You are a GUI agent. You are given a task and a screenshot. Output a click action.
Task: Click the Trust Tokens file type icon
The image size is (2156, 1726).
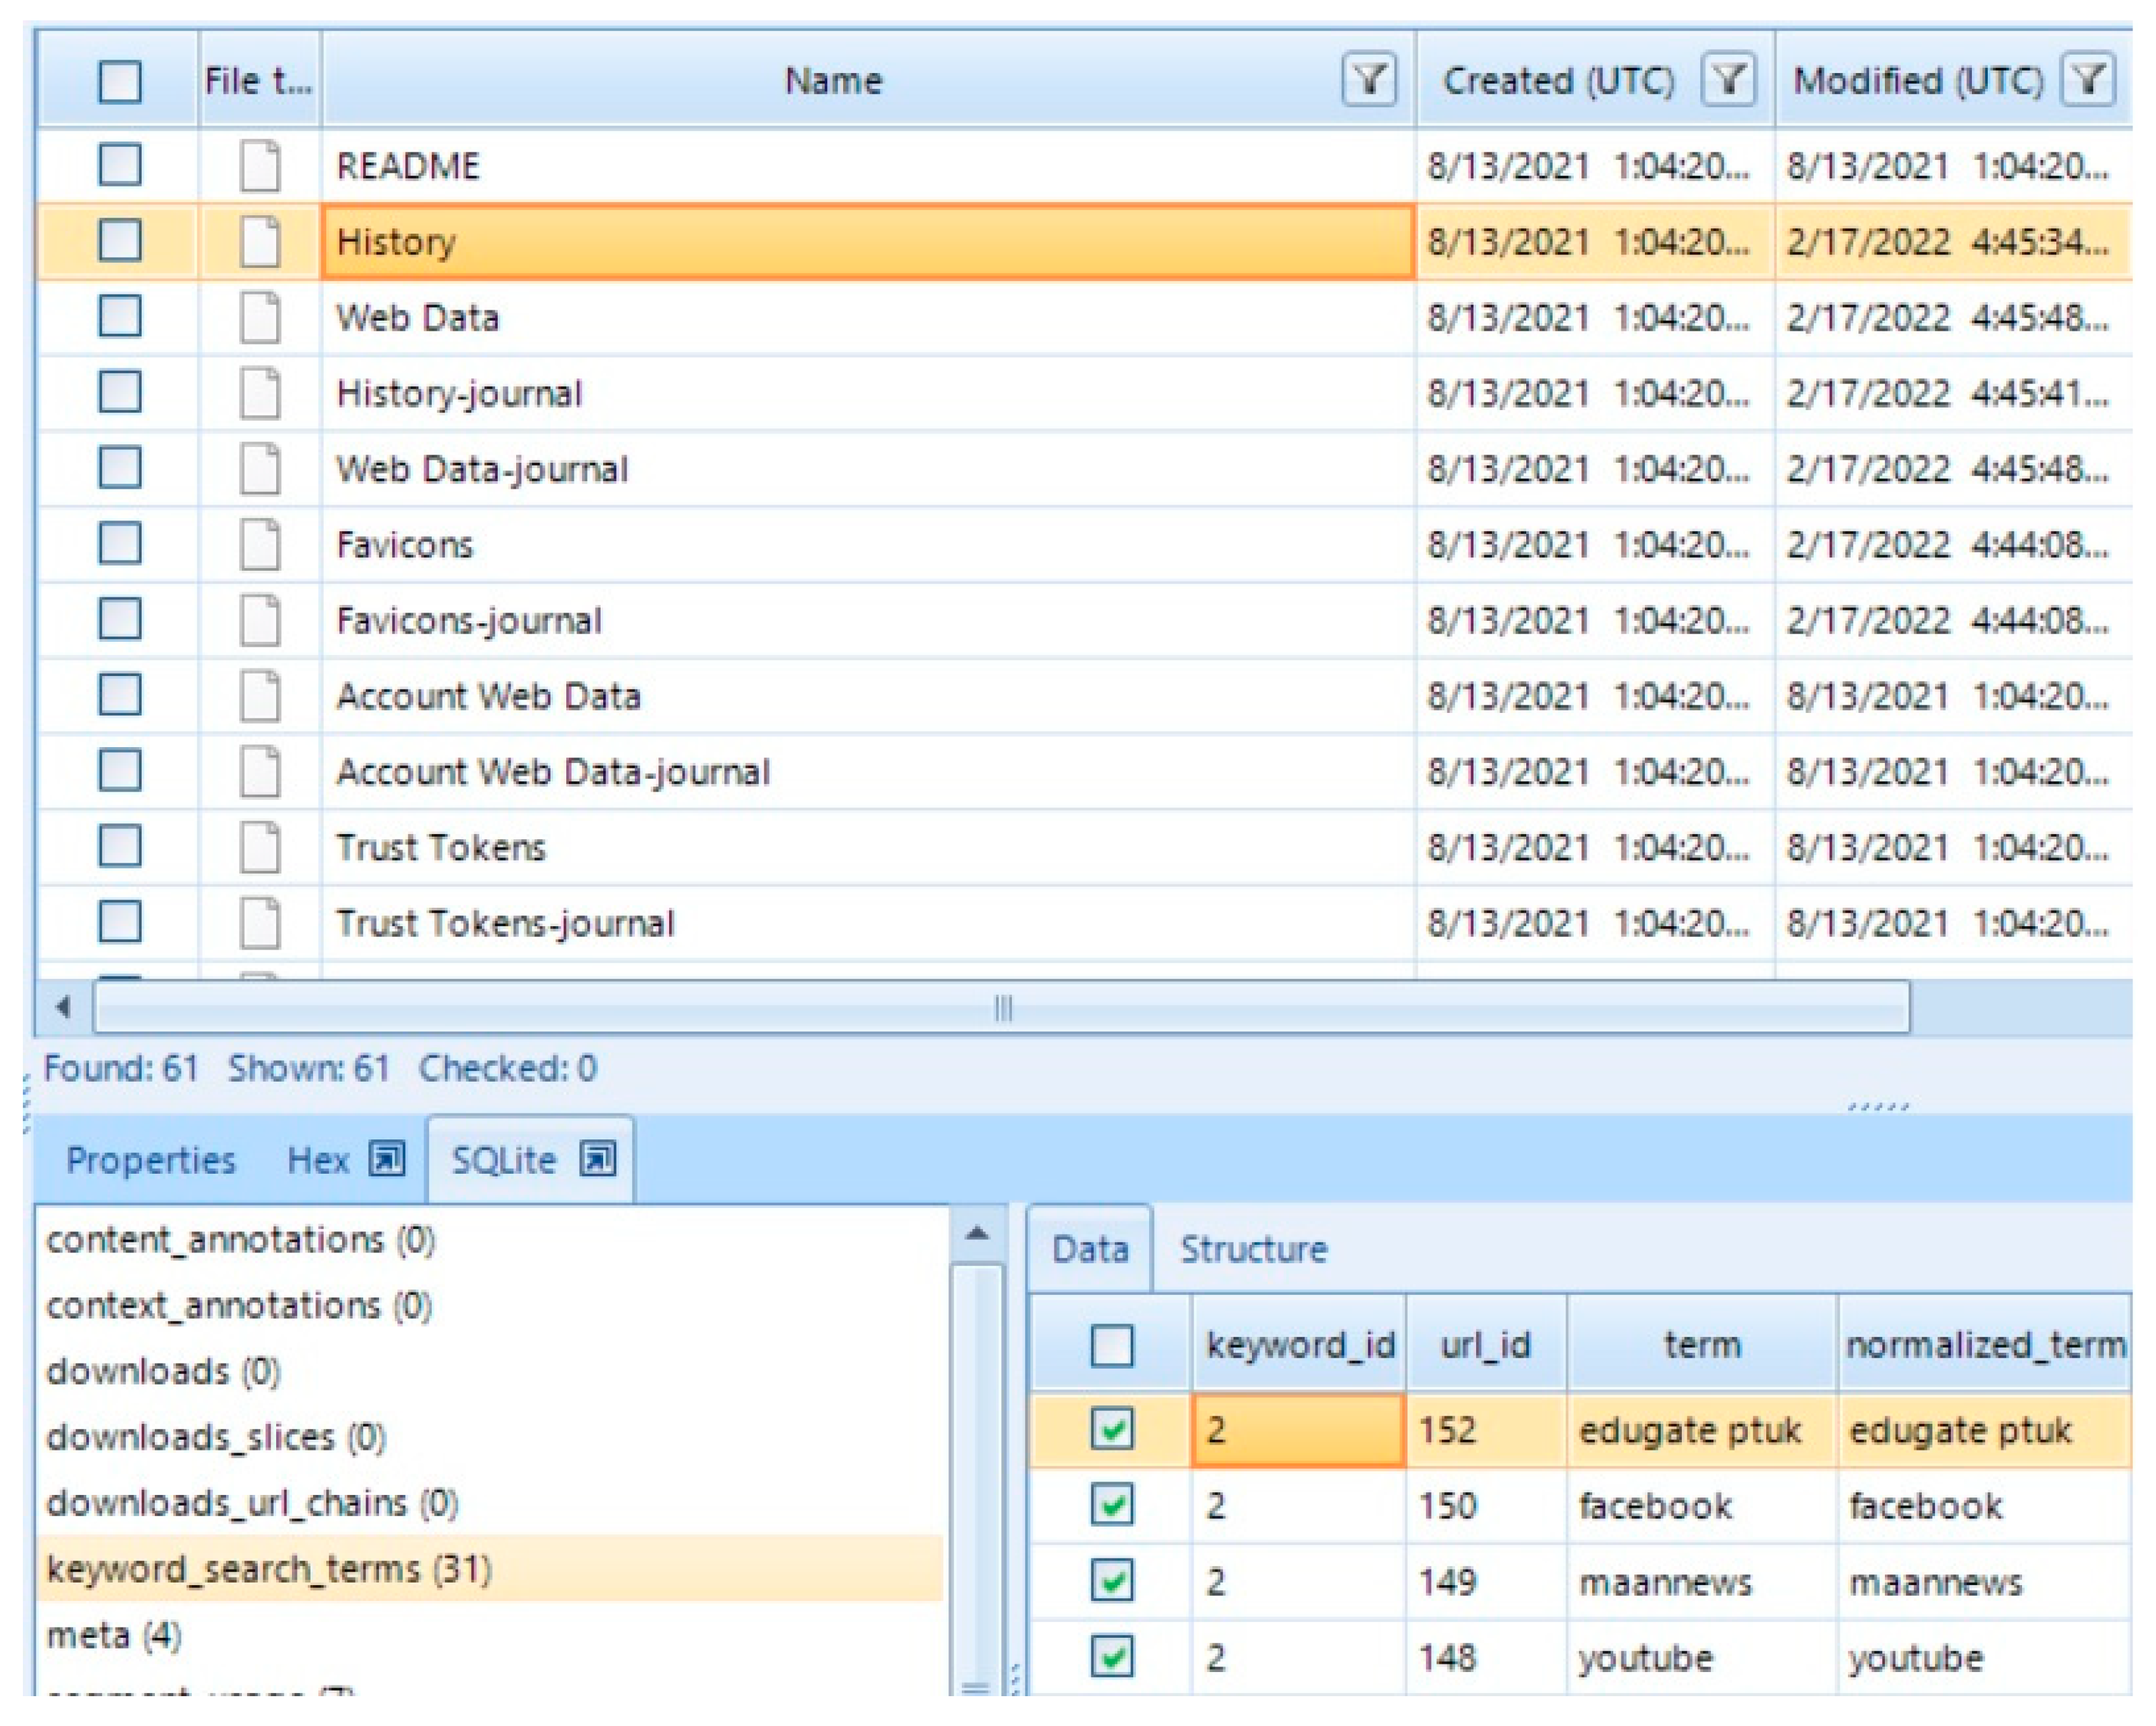(260, 847)
